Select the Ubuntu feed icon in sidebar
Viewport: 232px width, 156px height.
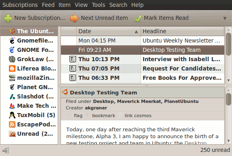(x=12, y=31)
